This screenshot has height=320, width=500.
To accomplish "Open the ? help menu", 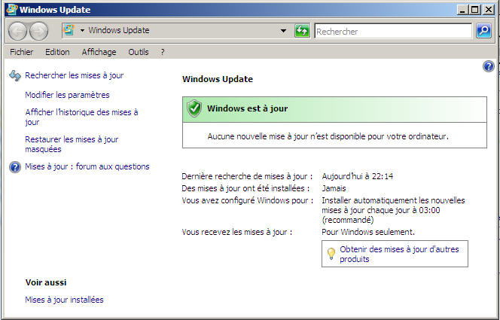I will pyautogui.click(x=163, y=52).
